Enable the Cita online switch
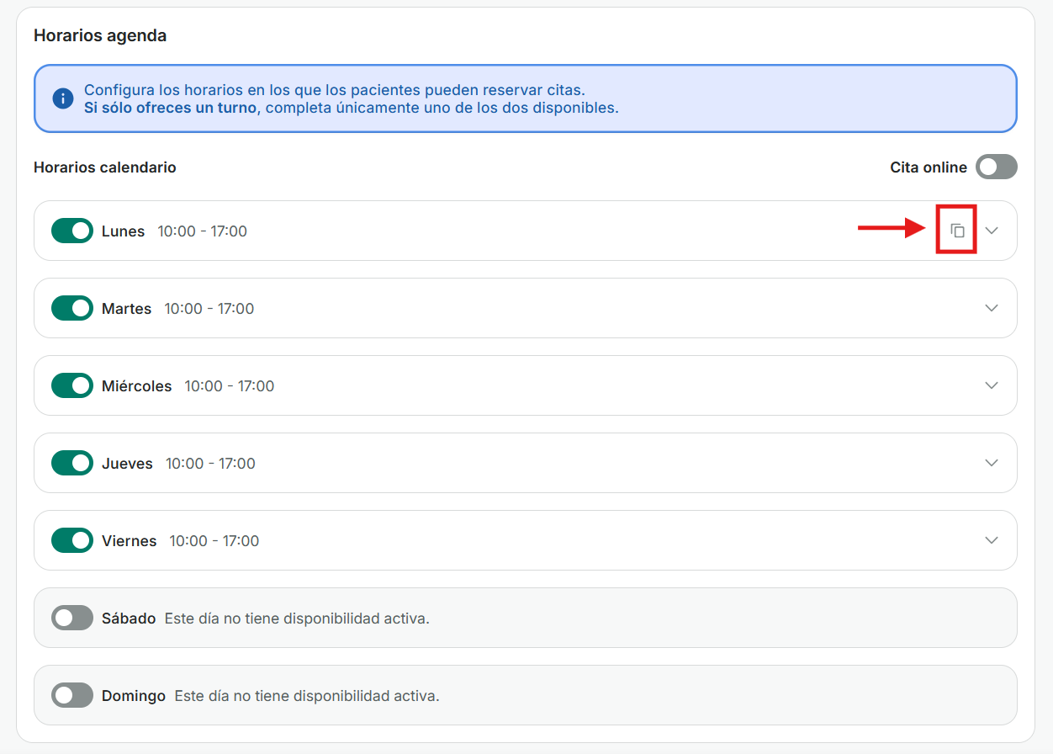The height and width of the screenshot is (754, 1053). [x=996, y=167]
